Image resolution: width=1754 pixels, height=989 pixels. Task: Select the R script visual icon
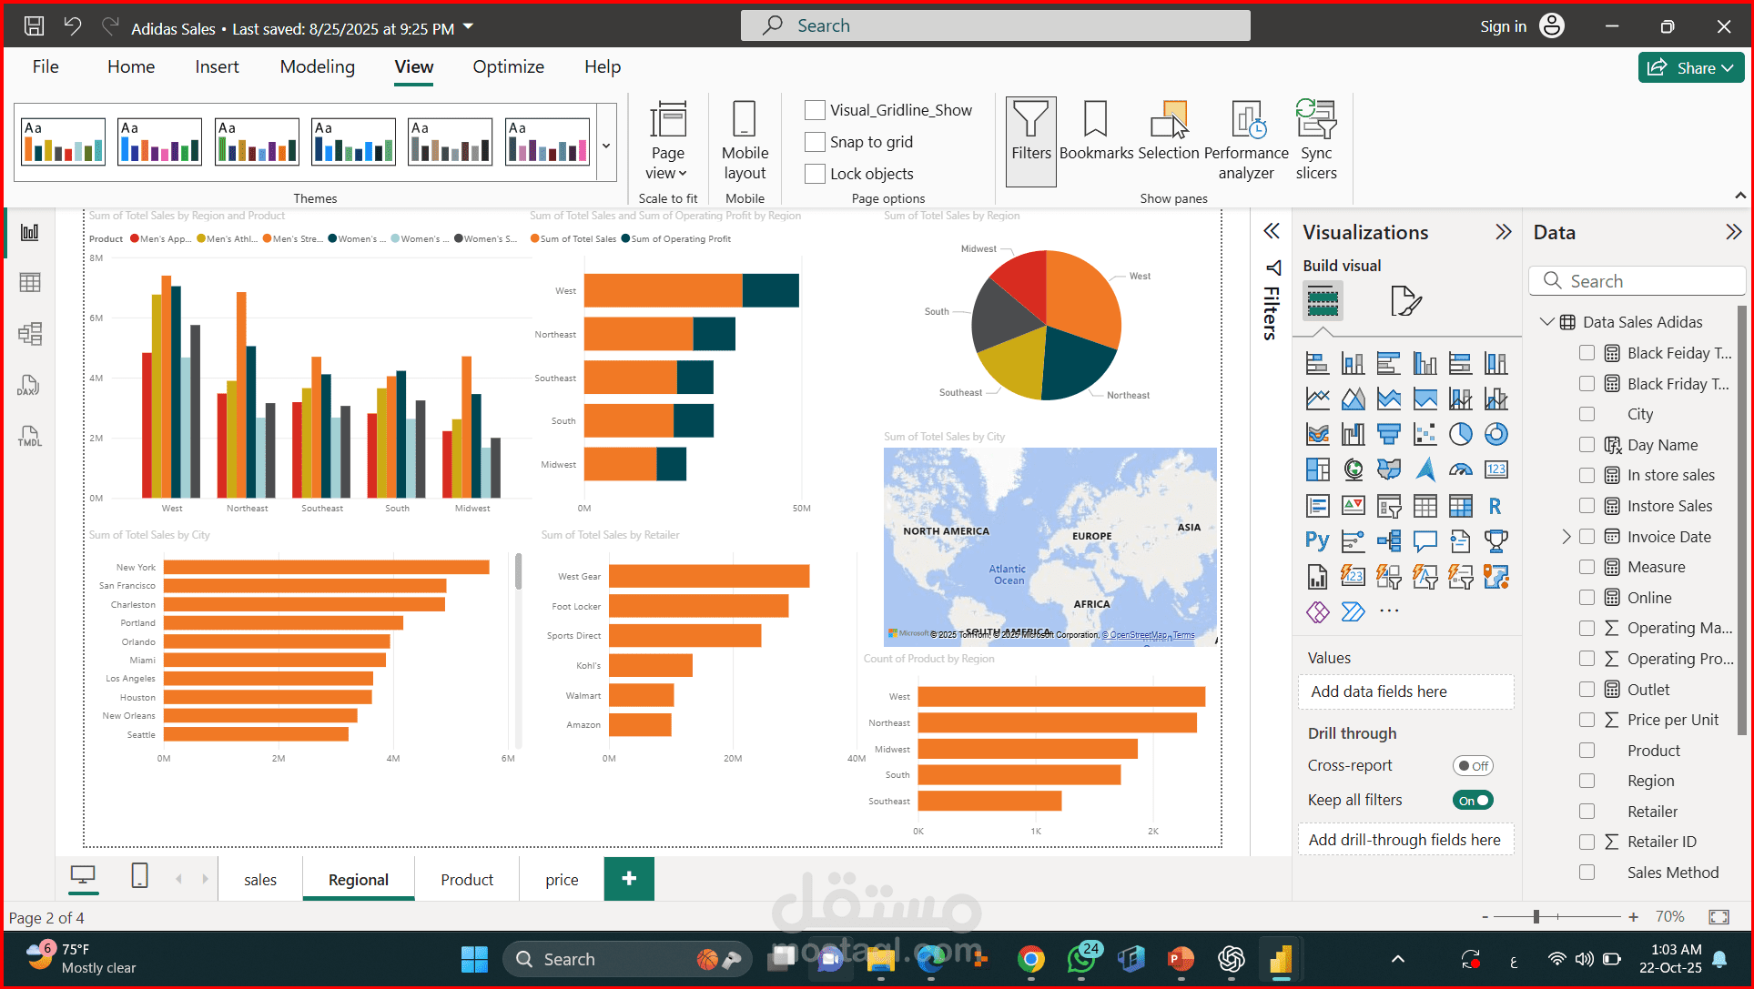coord(1496,506)
